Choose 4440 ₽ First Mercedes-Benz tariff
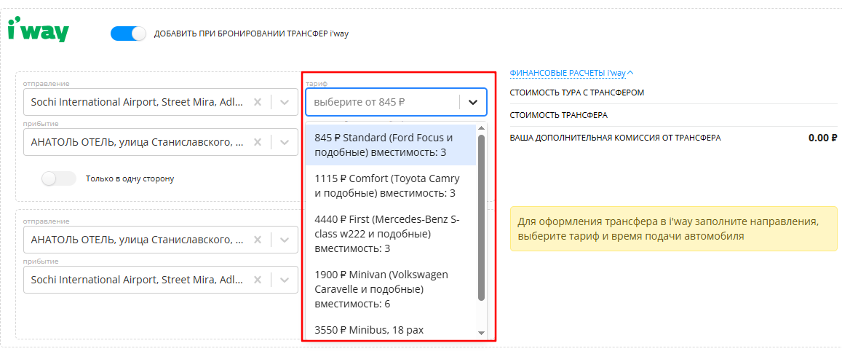 point(391,235)
